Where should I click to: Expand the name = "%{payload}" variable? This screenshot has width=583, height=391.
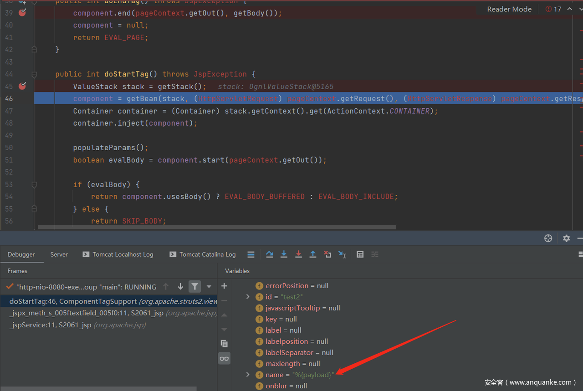point(248,375)
